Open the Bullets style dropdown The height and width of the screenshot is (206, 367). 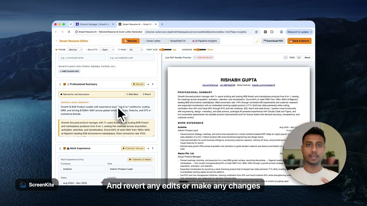(x=106, y=49)
